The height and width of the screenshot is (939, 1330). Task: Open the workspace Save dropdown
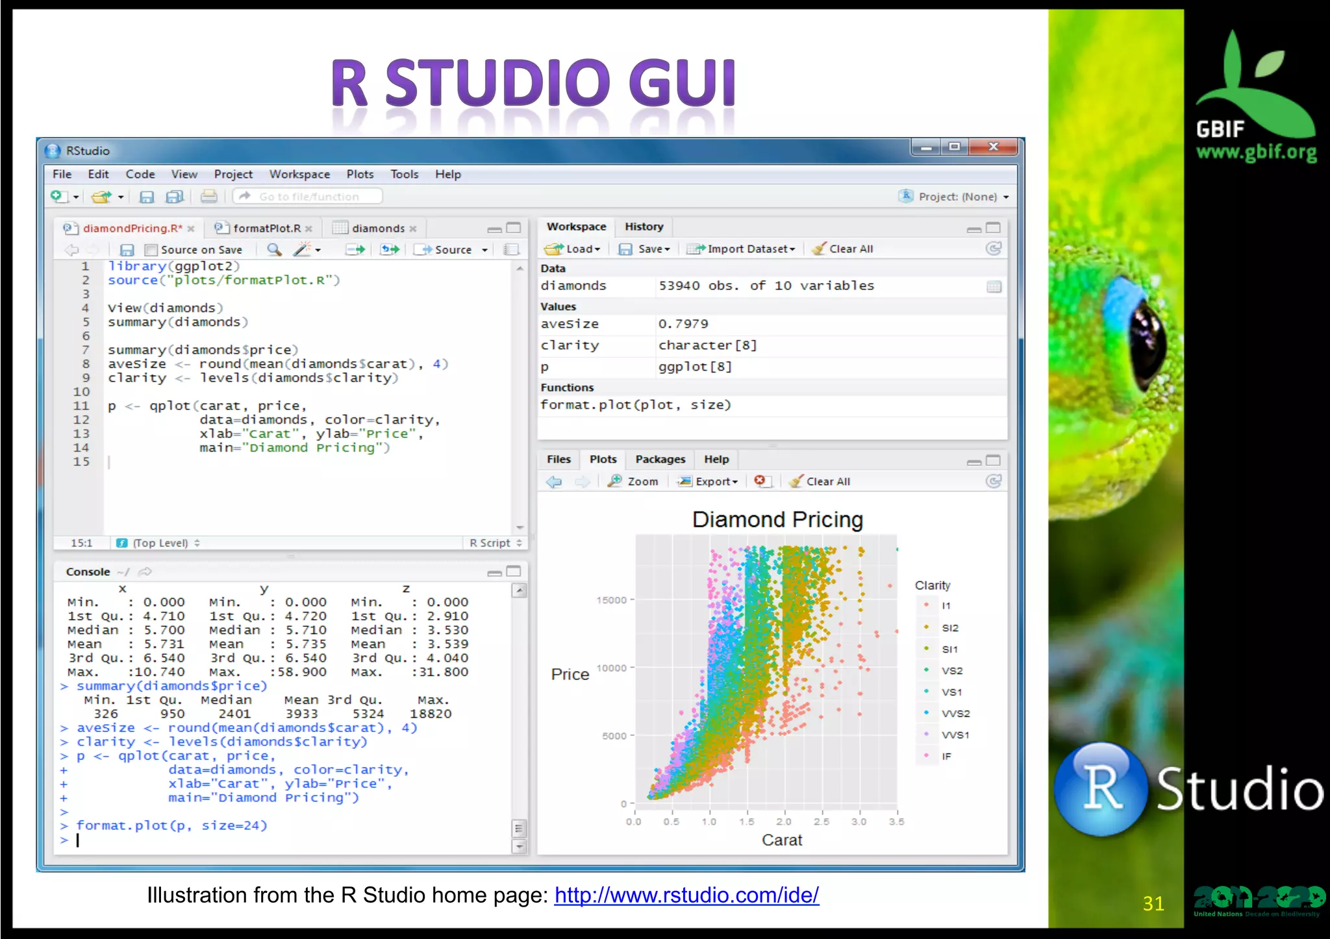(x=644, y=249)
